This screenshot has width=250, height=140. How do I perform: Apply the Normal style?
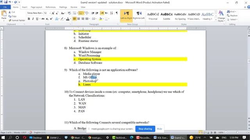(153, 16)
